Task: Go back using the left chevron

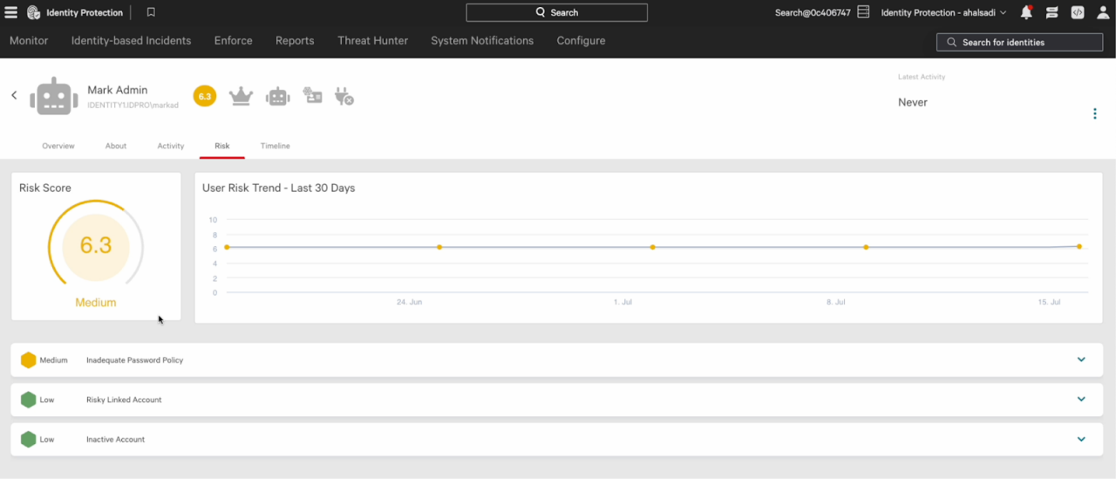Action: [x=14, y=95]
